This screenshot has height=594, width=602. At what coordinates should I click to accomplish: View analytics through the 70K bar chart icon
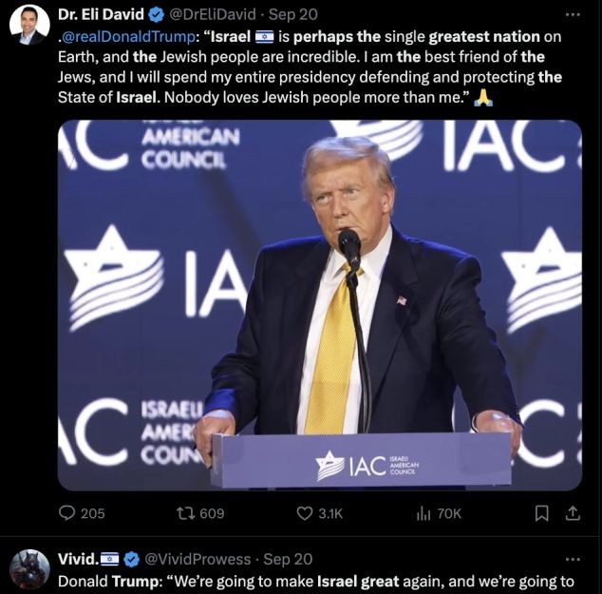423,514
